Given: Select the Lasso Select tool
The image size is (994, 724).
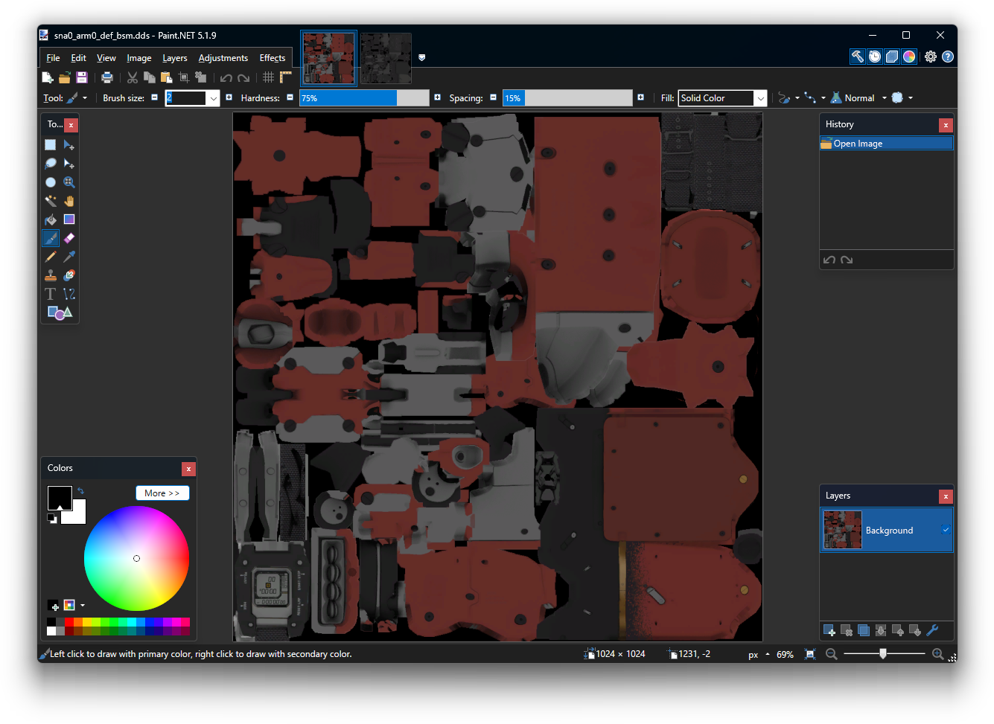Looking at the screenshot, I should [x=51, y=164].
